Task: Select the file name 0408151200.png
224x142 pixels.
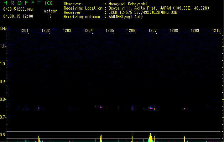Action: [18, 9]
